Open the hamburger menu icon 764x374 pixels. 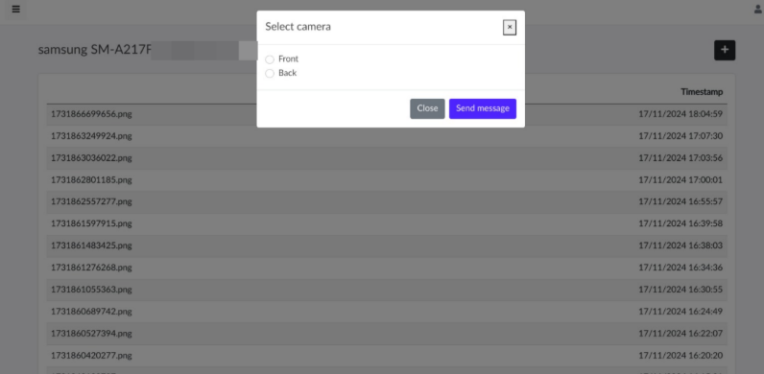(x=15, y=10)
